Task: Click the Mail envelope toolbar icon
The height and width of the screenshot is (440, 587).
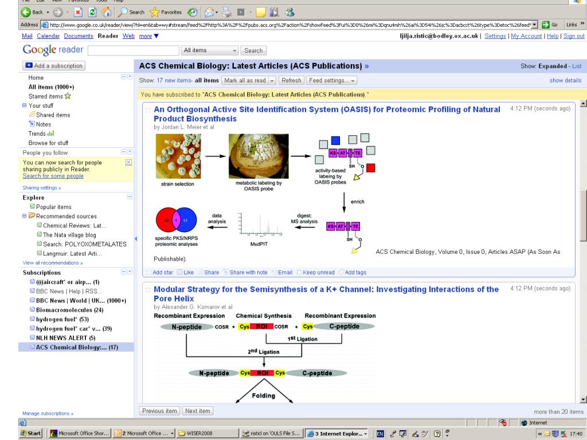Action: 209,13
